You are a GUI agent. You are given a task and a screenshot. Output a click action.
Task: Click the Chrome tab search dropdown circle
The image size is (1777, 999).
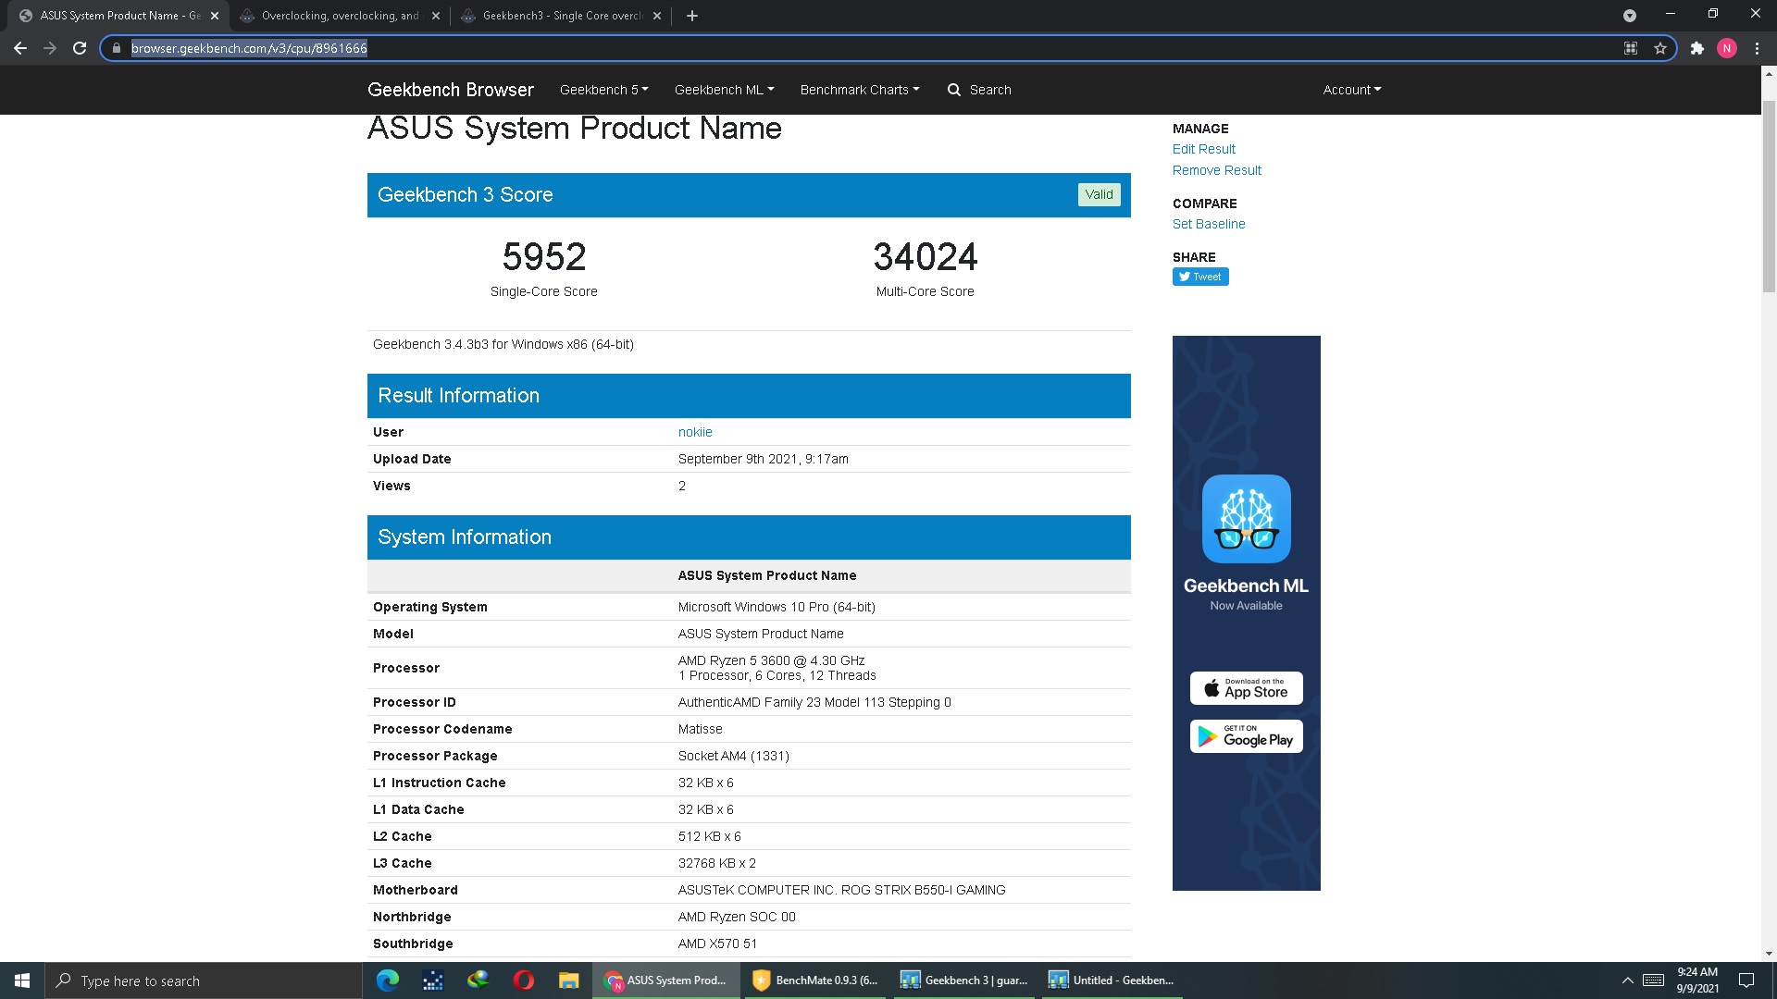pos(1630,16)
